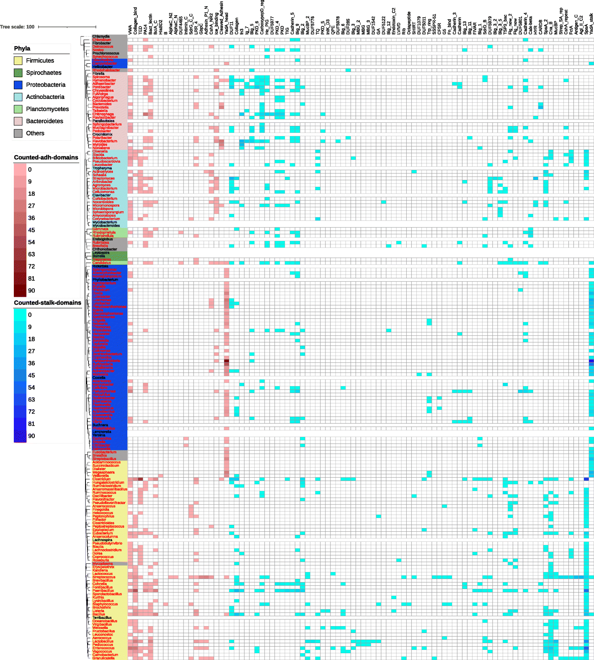Click the 'Rhodopirellula' row label

pyautogui.click(x=104, y=233)
